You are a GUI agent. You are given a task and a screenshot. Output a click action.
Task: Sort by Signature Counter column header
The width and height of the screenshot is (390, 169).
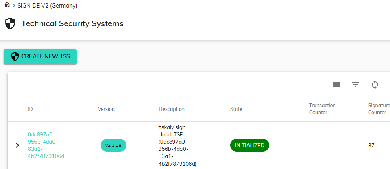click(378, 109)
